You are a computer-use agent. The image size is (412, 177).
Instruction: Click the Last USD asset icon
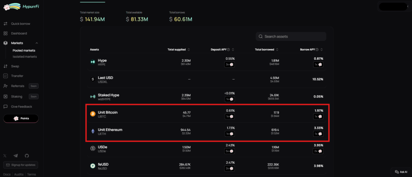pyautogui.click(x=93, y=79)
